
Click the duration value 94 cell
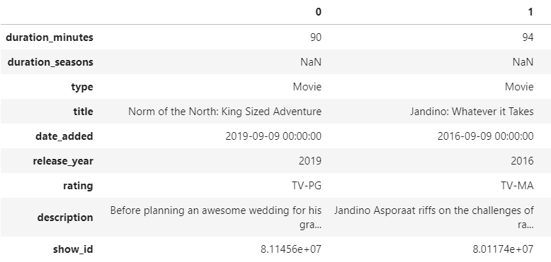[x=528, y=37]
